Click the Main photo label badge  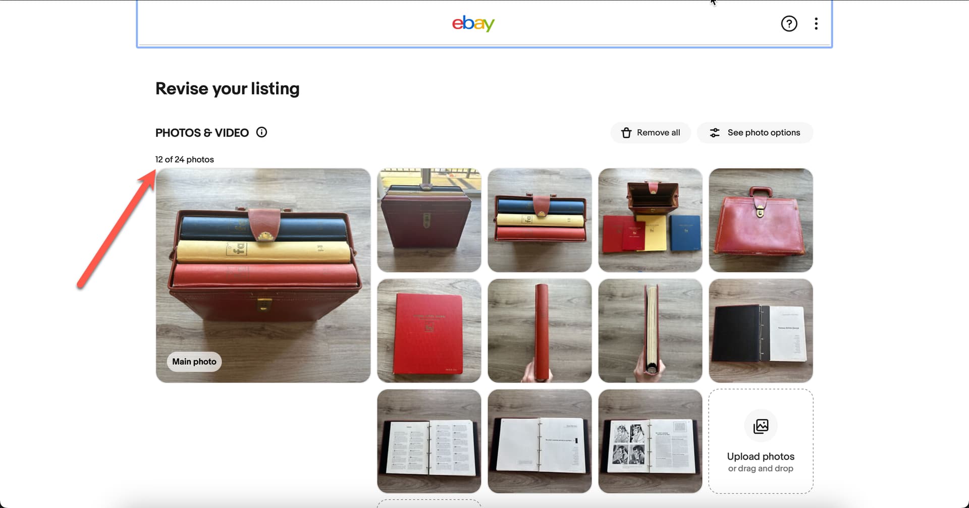click(x=194, y=362)
